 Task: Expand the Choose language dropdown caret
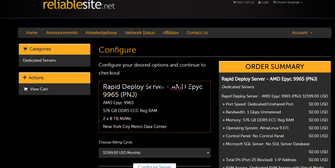click(x=302, y=3)
